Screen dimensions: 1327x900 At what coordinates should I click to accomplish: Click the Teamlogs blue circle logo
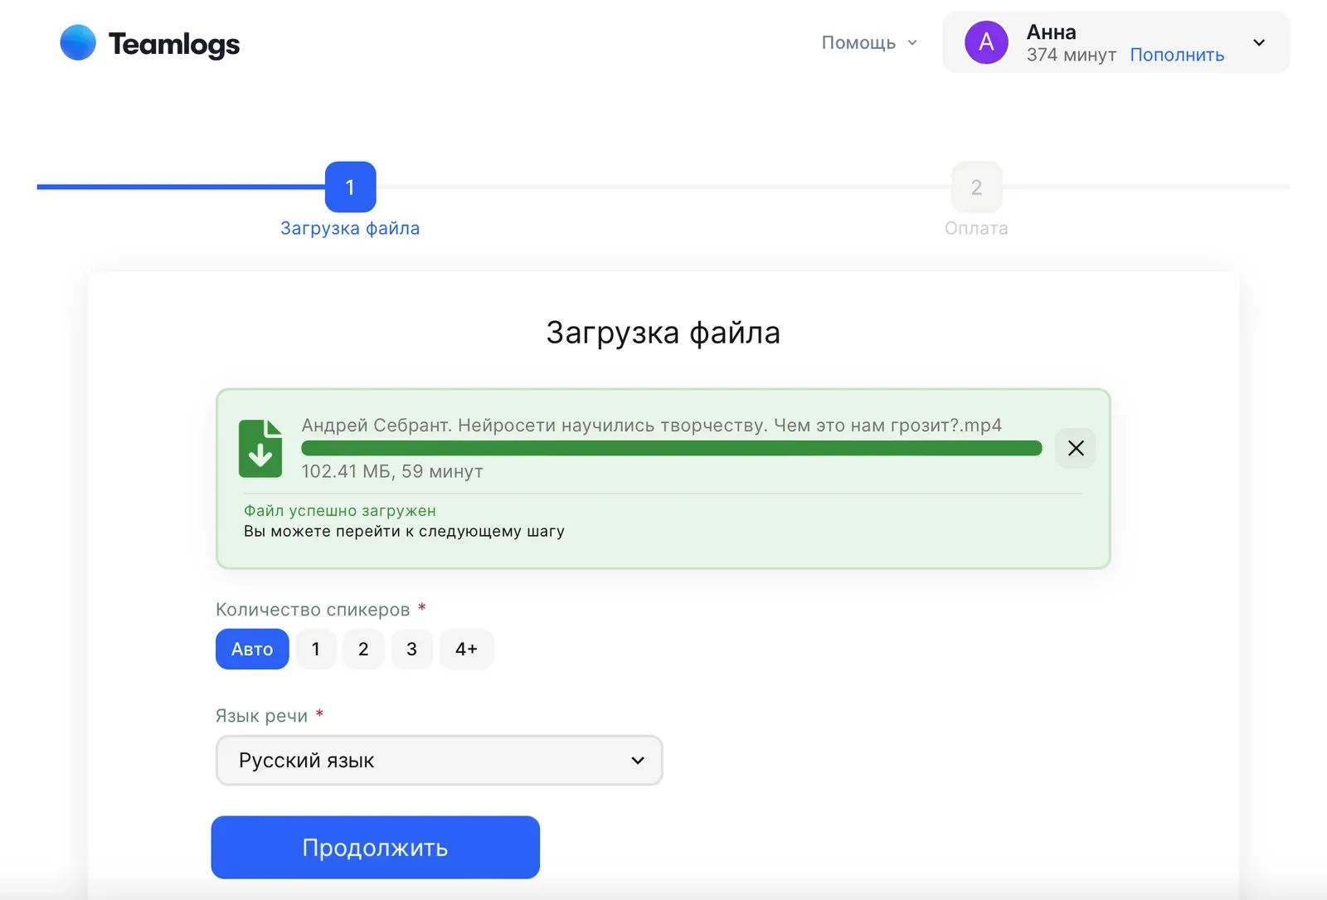(78, 42)
